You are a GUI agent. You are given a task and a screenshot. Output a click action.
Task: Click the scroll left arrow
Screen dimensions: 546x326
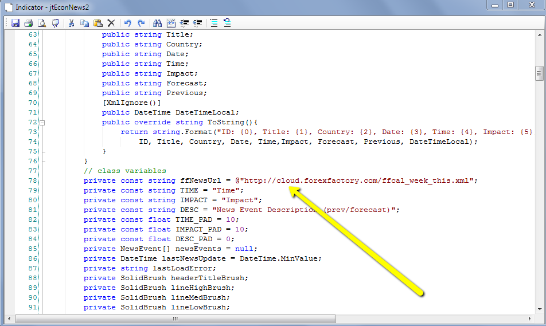click(9, 319)
